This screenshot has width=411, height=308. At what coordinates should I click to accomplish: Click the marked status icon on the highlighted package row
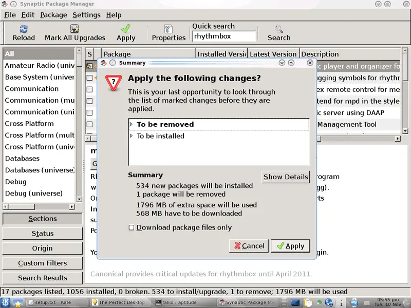pyautogui.click(x=89, y=66)
